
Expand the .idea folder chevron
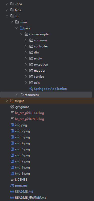pos(7,4)
